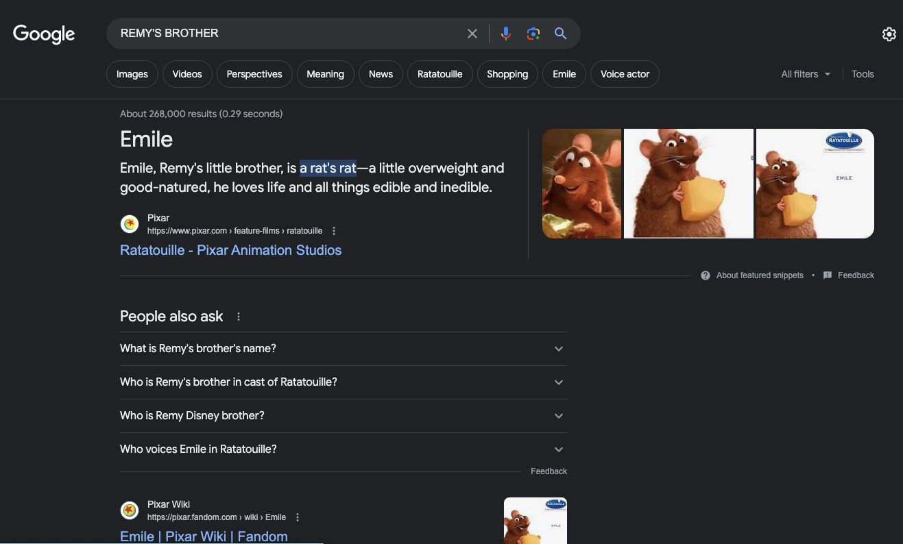
Task: Open Google Lens image search
Action: (x=533, y=34)
